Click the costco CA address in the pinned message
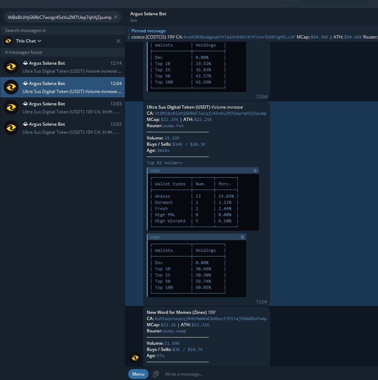The width and height of the screenshot is (378, 380). click(x=239, y=37)
